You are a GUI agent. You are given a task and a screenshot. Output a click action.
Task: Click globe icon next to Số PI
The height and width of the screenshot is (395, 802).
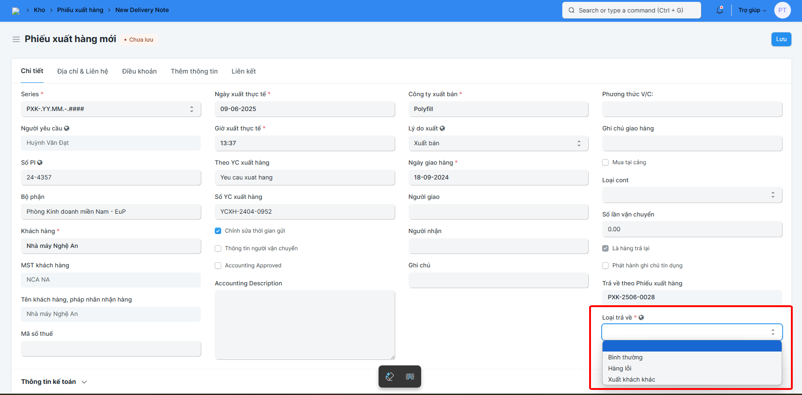pyautogui.click(x=40, y=163)
